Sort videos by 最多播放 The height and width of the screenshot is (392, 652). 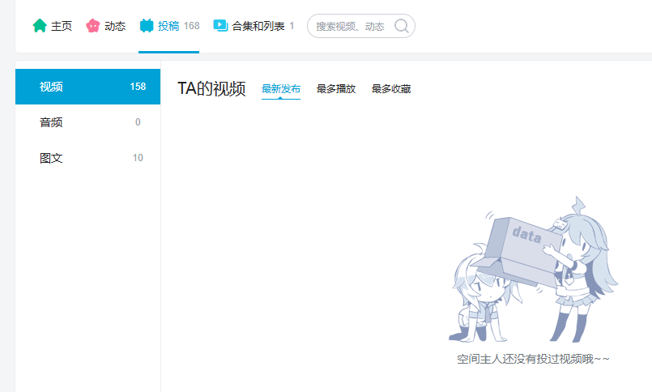(336, 89)
